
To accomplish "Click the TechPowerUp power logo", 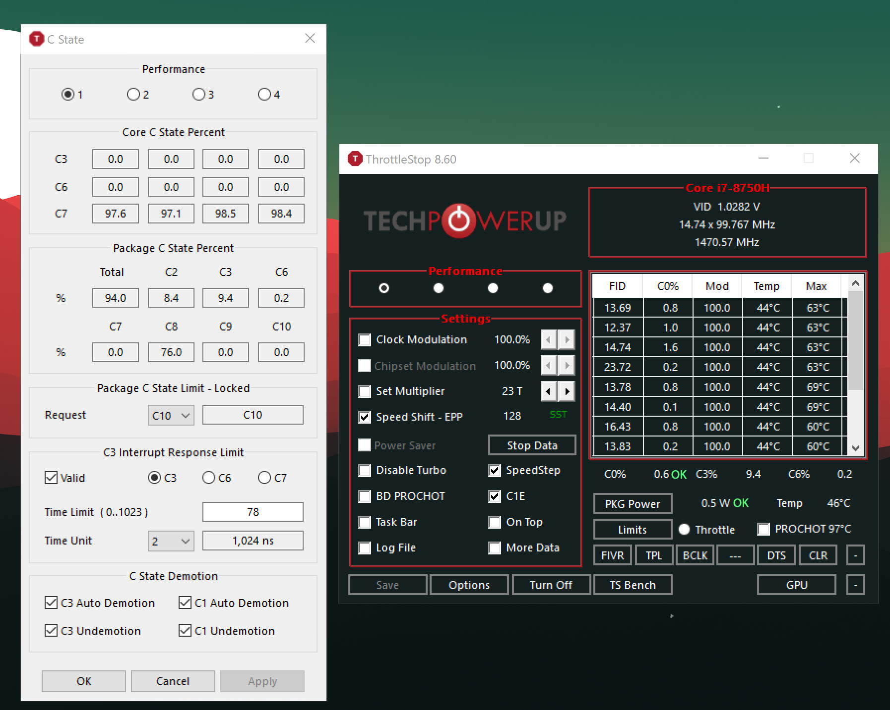I will pos(459,220).
